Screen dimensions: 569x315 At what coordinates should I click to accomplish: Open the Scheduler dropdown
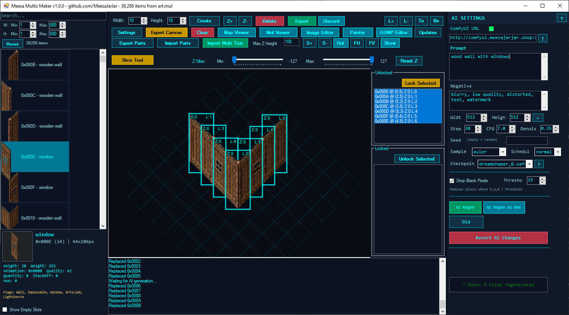558,152
